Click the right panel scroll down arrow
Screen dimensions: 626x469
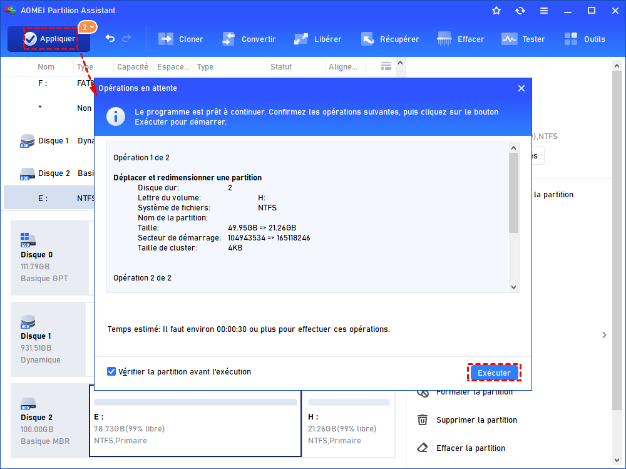pos(617,460)
